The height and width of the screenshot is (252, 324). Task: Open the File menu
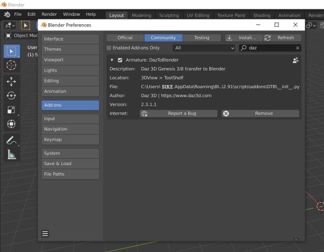coord(18,14)
